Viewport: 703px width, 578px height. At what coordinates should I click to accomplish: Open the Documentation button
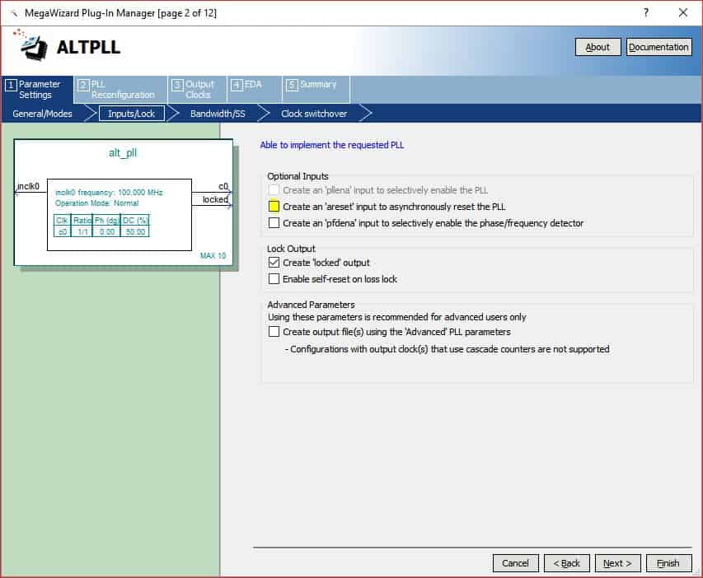658,47
